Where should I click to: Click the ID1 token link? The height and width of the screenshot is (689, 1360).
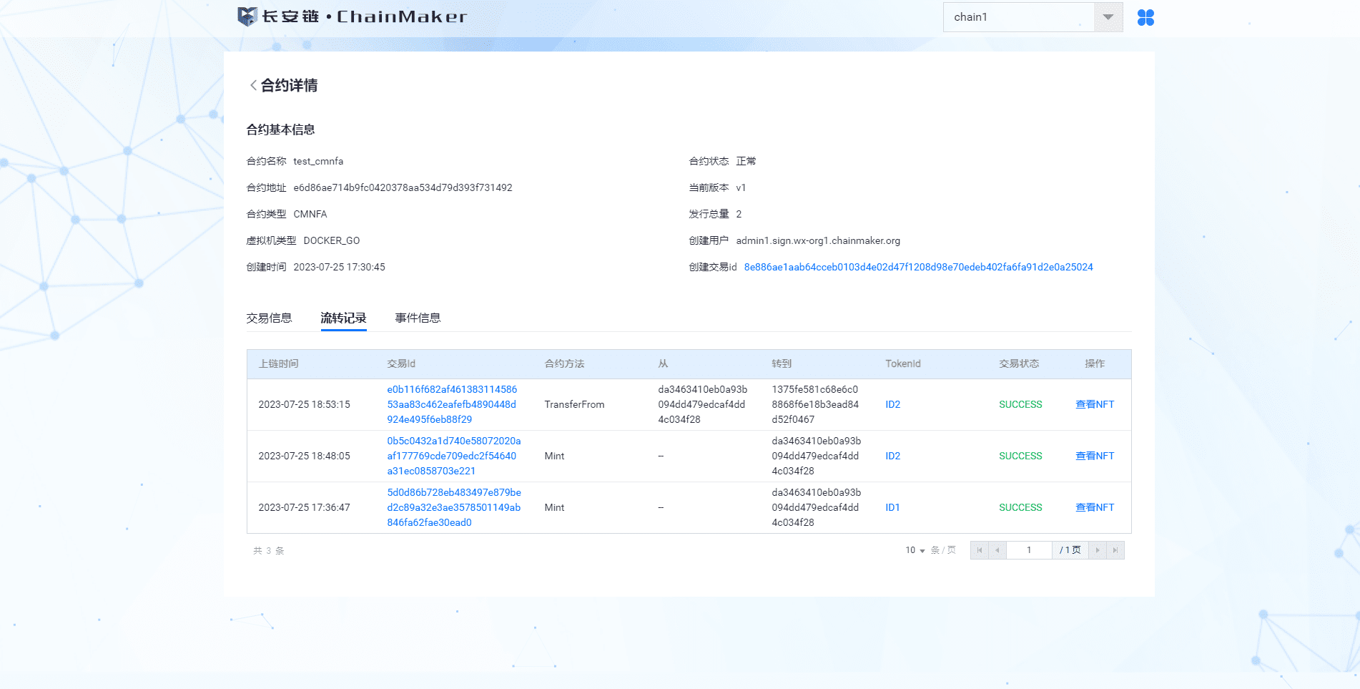892,507
